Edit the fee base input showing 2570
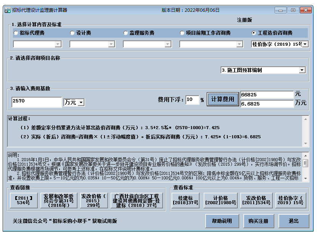 tap(36, 102)
